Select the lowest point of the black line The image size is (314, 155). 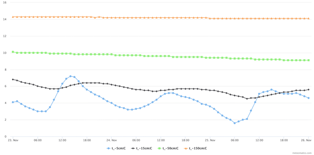click(x=247, y=99)
